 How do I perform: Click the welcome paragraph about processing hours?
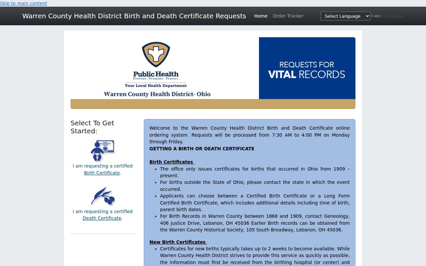[x=250, y=135]
